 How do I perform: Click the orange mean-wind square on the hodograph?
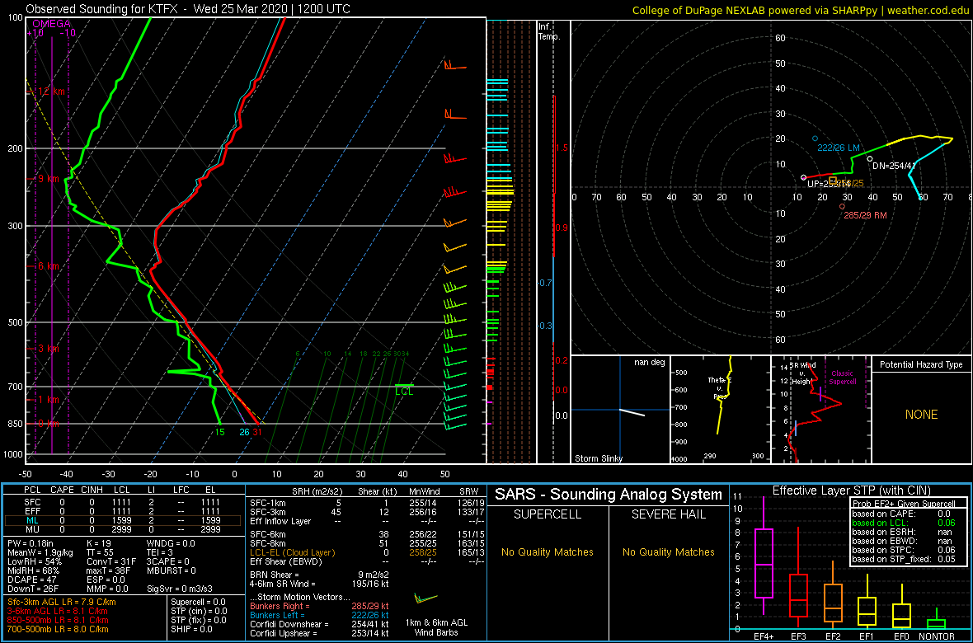[x=833, y=180]
